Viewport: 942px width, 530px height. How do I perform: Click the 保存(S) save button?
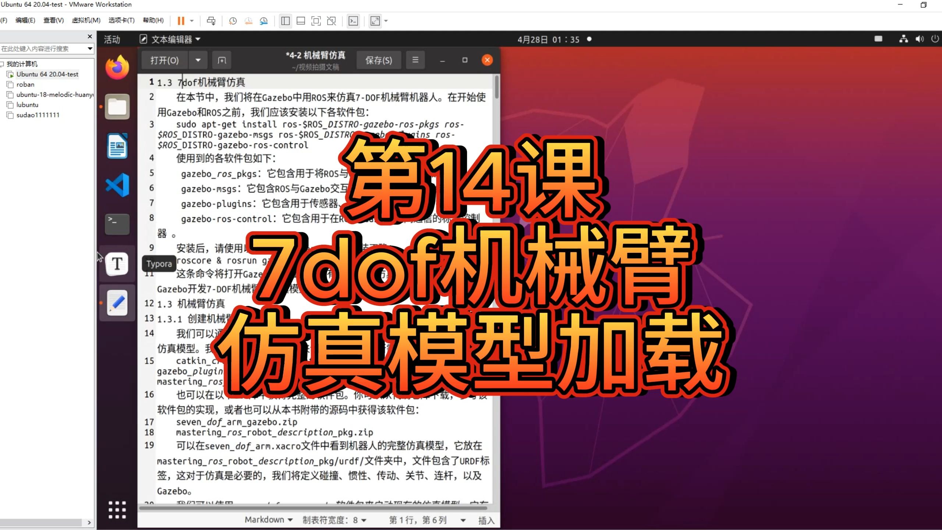(379, 60)
